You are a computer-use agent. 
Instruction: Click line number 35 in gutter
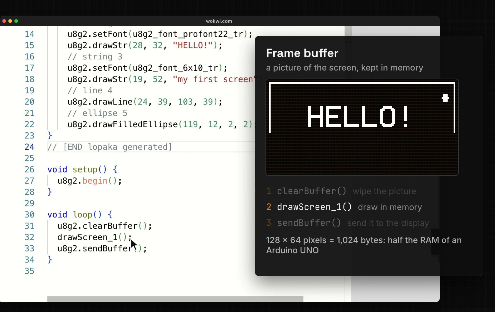click(29, 271)
